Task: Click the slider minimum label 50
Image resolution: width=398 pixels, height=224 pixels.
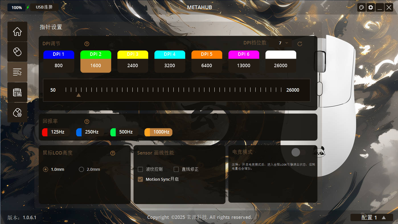Action: [x=53, y=90]
